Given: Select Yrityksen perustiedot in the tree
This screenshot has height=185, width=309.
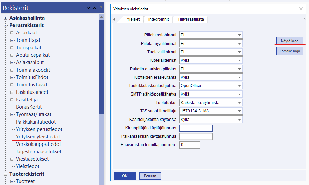Looking at the screenshot, I should (39, 129).
